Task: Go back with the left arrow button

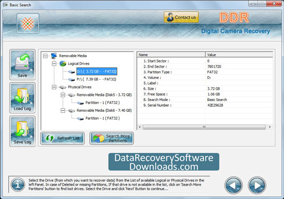Action: tap(233, 185)
